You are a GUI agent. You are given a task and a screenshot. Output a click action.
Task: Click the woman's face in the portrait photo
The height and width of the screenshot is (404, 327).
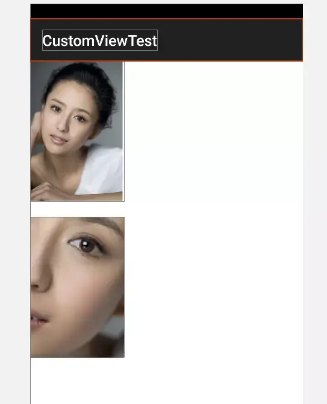pos(68,117)
